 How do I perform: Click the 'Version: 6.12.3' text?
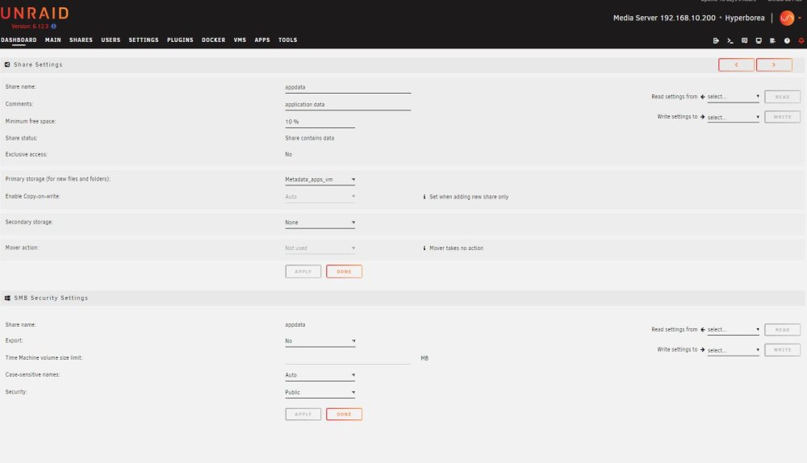(30, 27)
